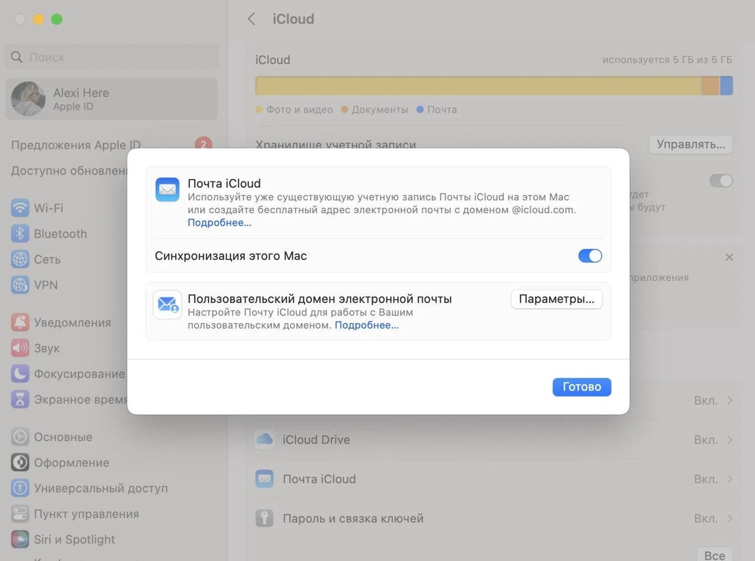Select the Универсальный доступ icon
The width and height of the screenshot is (755, 561).
[20, 488]
